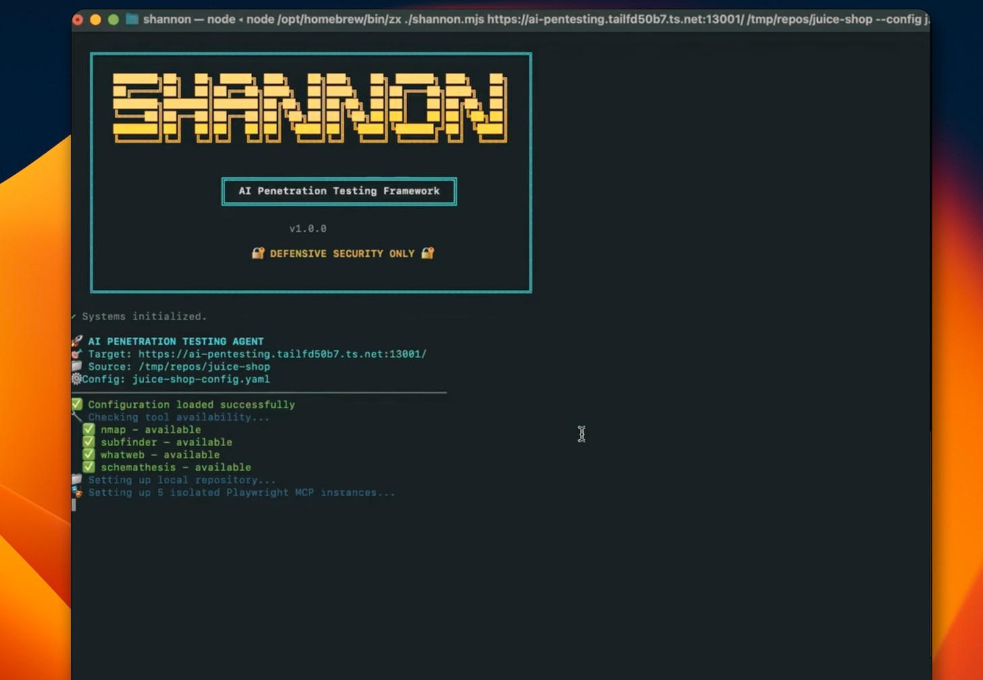Image resolution: width=983 pixels, height=680 pixels.
Task: Click the green checkmark beside nmap
Action: (88, 429)
